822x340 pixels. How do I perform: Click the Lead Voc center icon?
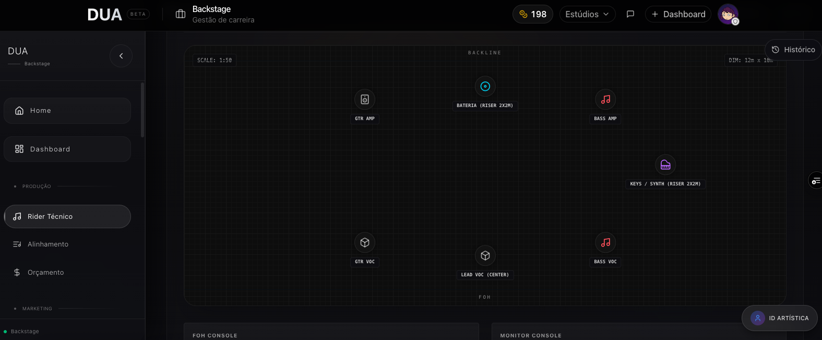pyautogui.click(x=485, y=256)
